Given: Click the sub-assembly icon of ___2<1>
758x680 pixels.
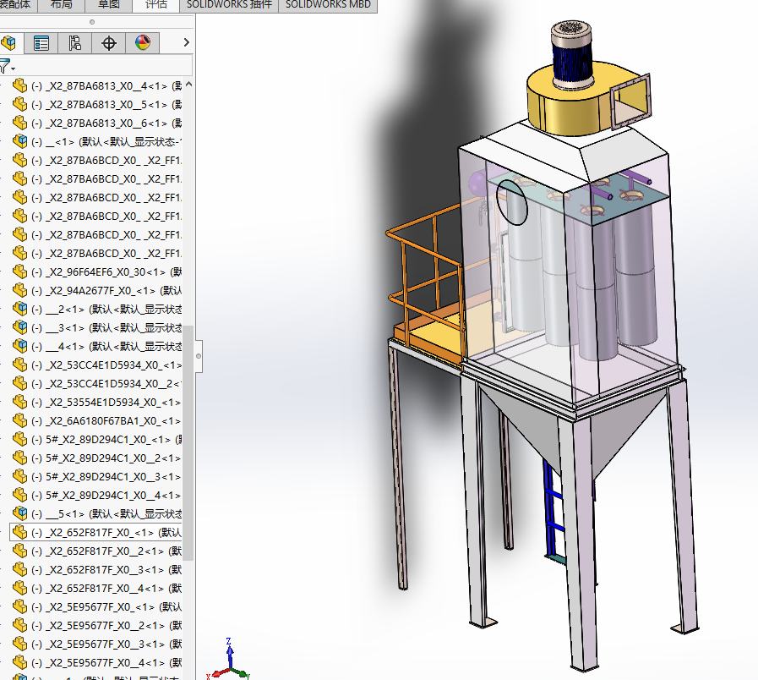Looking at the screenshot, I should pyautogui.click(x=19, y=309).
